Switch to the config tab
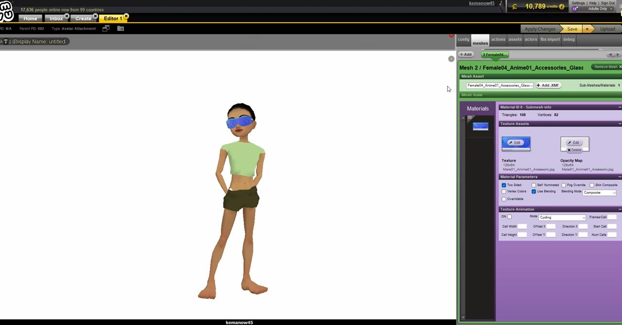 point(464,40)
